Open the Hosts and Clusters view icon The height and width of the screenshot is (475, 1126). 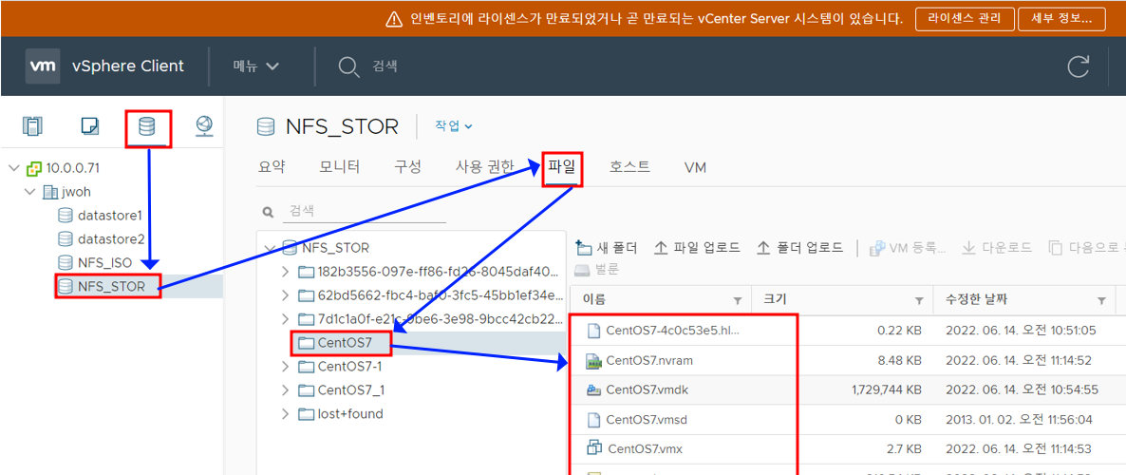click(32, 126)
